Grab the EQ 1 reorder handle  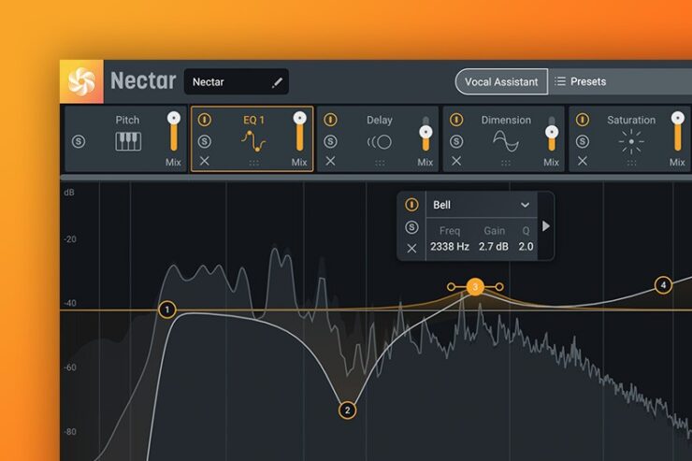click(253, 164)
